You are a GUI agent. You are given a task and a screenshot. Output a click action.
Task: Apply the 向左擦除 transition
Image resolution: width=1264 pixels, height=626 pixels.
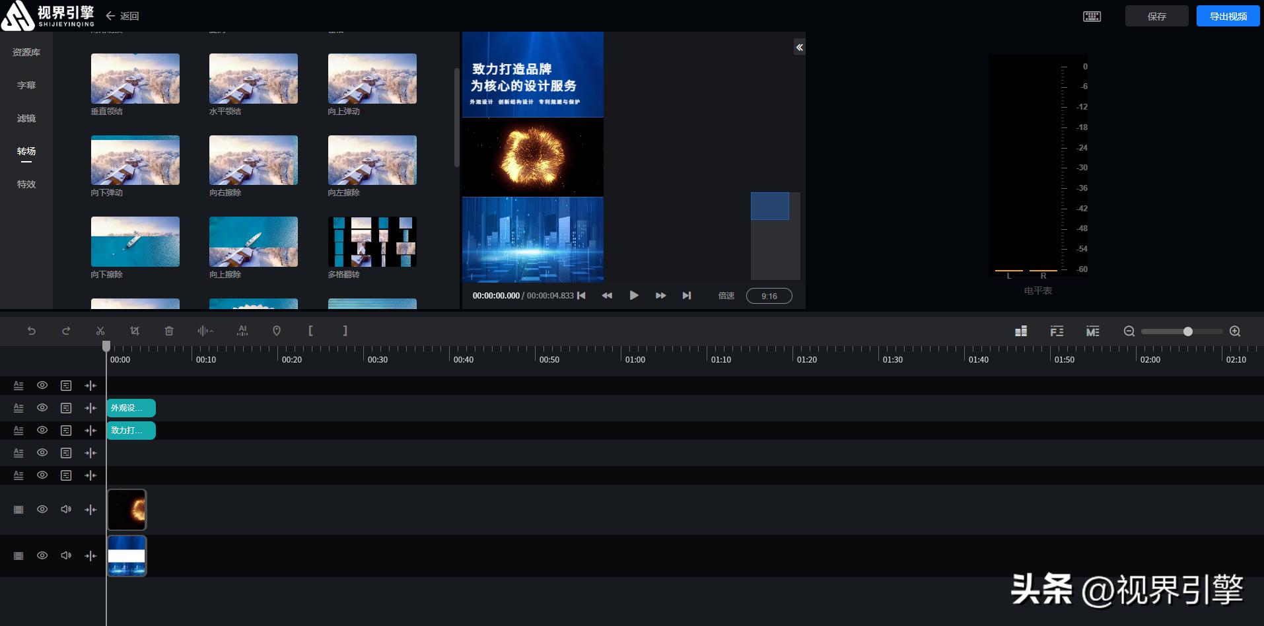372,160
